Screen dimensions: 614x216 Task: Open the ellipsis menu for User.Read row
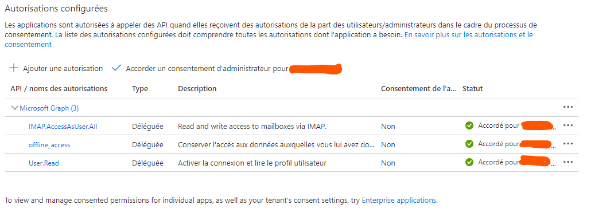[568, 162]
